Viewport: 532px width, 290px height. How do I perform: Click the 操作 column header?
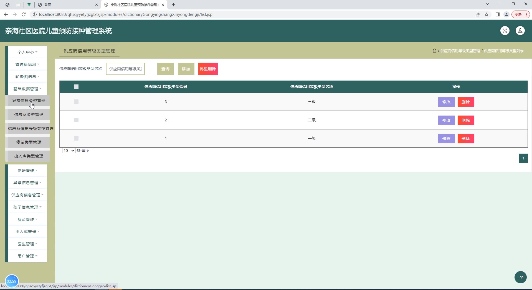click(x=456, y=87)
